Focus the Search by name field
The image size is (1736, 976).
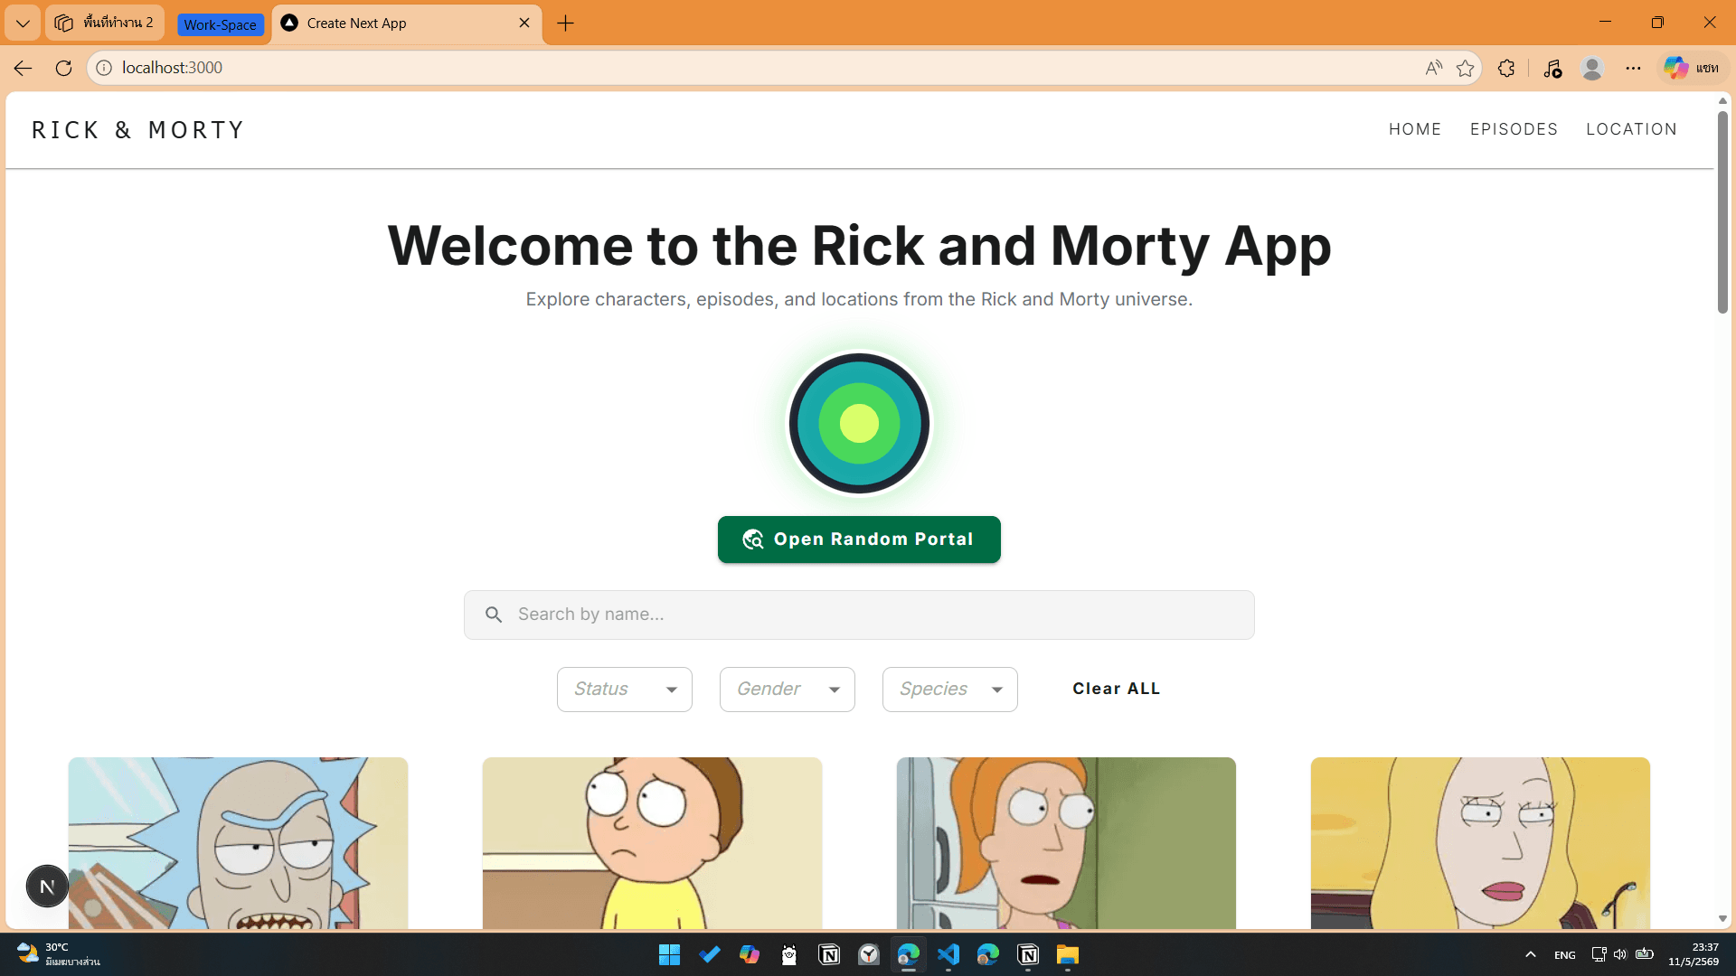click(859, 615)
